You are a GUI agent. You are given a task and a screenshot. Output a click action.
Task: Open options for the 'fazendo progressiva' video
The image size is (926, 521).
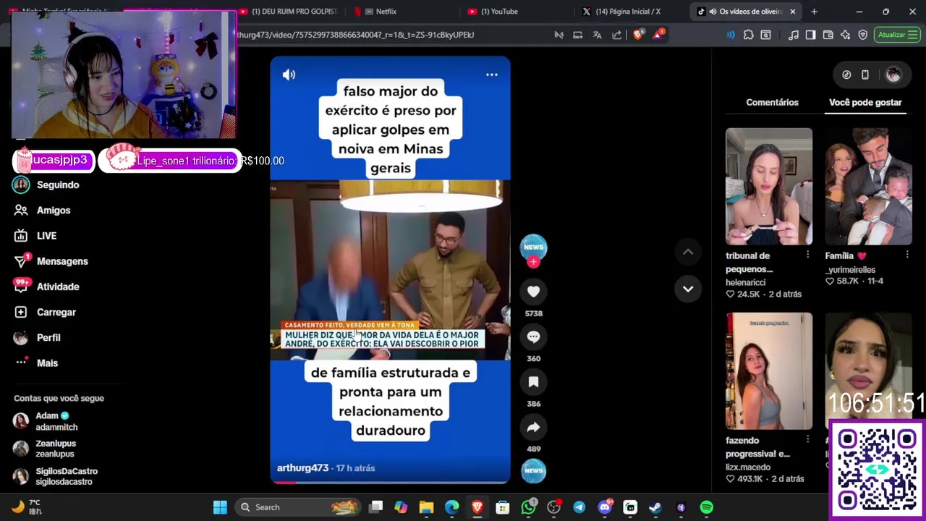click(807, 439)
